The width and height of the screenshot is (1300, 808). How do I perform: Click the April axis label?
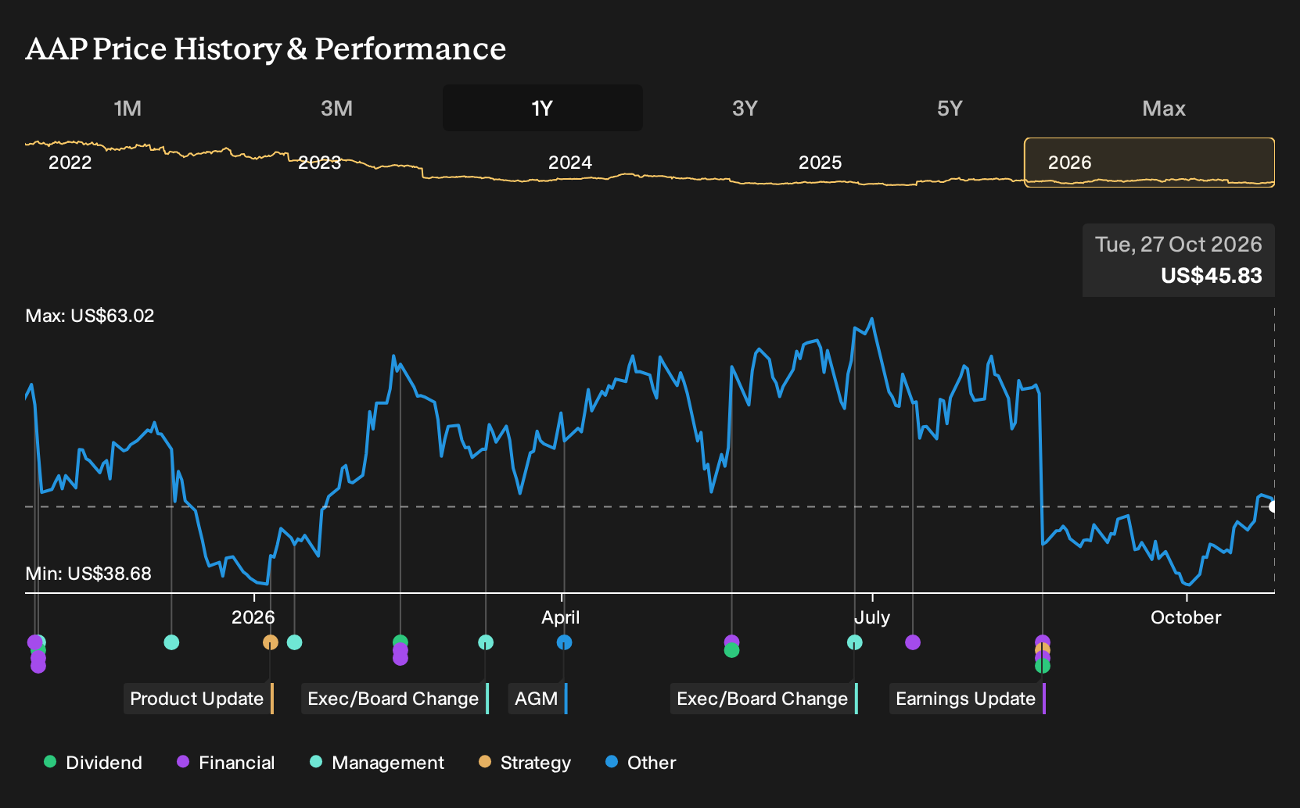click(561, 617)
